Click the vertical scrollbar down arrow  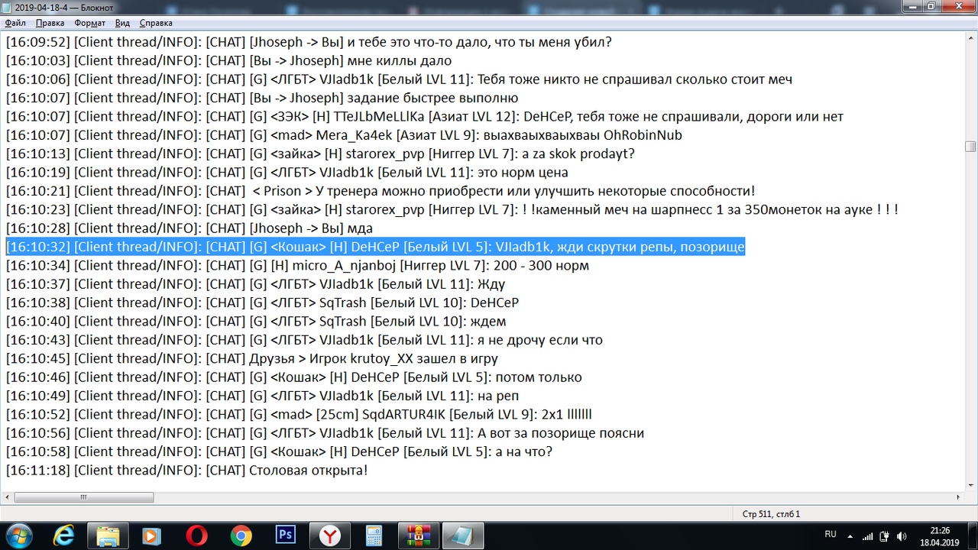tap(970, 485)
